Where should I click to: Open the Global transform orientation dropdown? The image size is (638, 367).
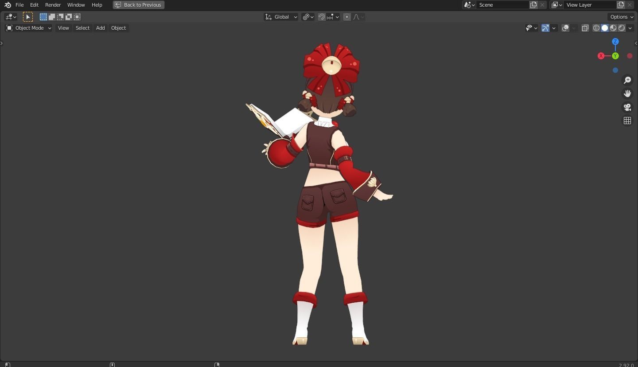[281, 17]
